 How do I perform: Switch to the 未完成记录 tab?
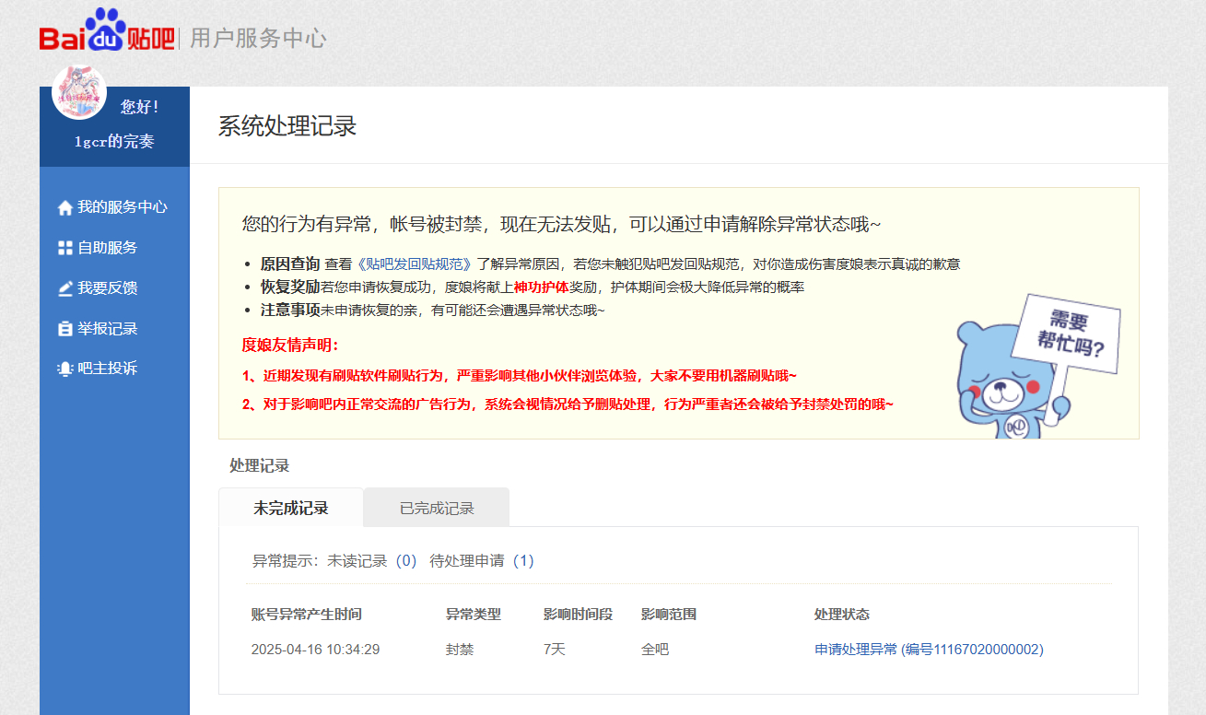tap(290, 508)
